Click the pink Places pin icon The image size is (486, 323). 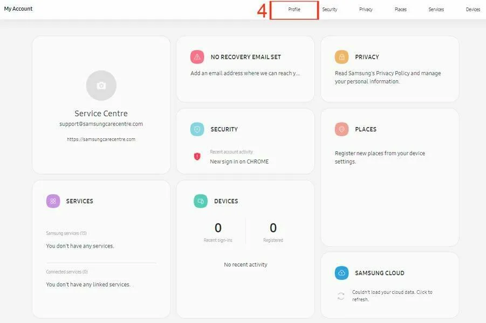click(x=341, y=129)
